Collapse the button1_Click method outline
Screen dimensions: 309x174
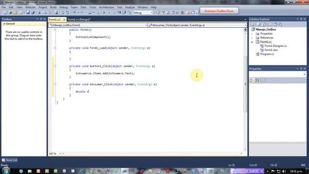pyautogui.click(x=55, y=66)
